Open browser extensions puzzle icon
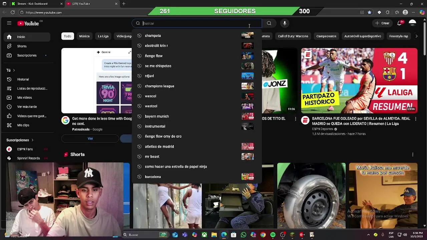The height and width of the screenshot is (240, 427). point(388,12)
